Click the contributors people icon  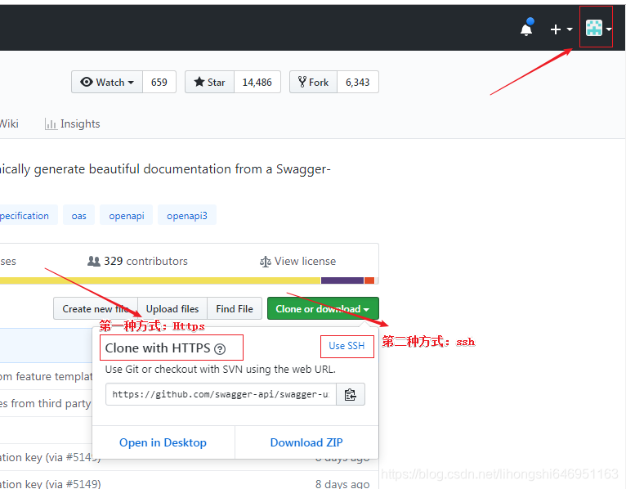pyautogui.click(x=94, y=262)
